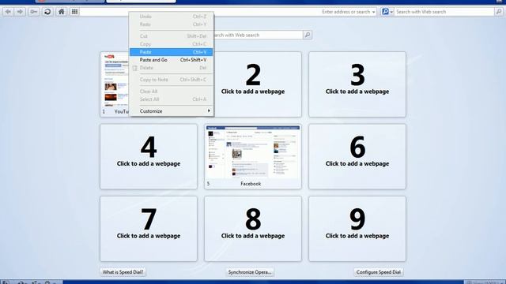Add a webpage to Speed Dial 7
This screenshot has width=506, height=284.
pos(149,229)
